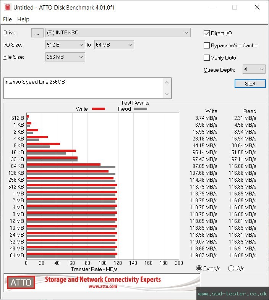Click the gray Read legend swatch
269x300 pixels.
[x=141, y=109]
